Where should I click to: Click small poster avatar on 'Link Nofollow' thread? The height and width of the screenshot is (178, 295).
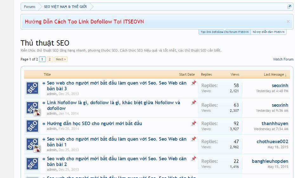click(37, 112)
